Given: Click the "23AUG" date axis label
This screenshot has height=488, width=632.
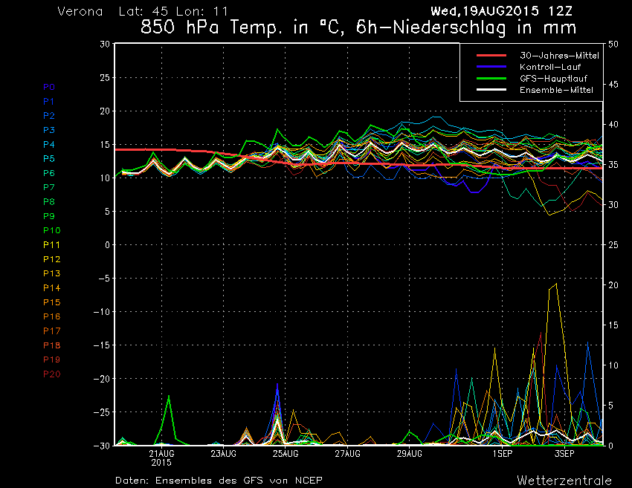Looking at the screenshot, I should pos(223,454).
